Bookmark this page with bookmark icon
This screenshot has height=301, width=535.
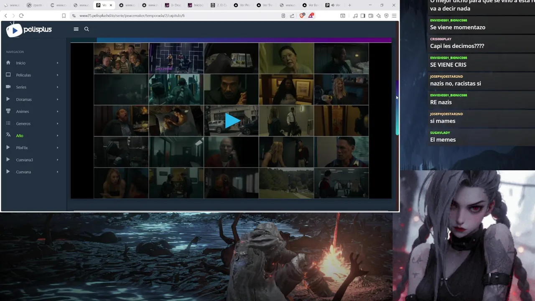[64, 15]
